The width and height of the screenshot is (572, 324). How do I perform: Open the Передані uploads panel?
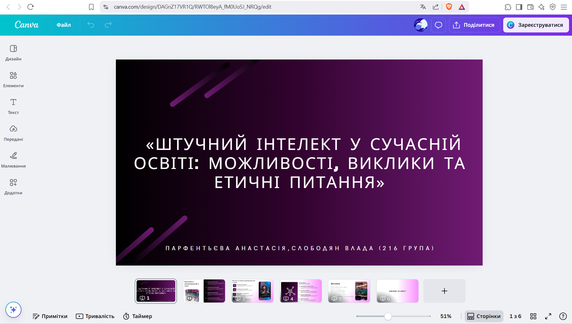point(13,133)
